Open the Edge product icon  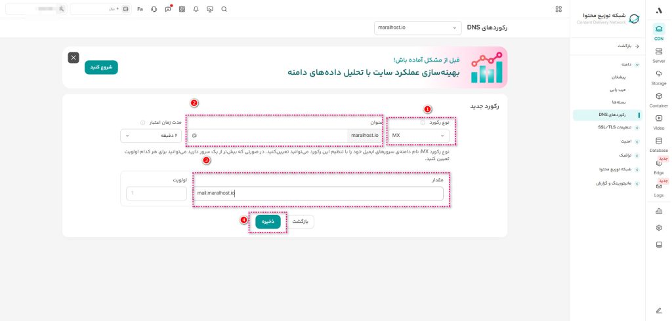[x=659, y=166]
